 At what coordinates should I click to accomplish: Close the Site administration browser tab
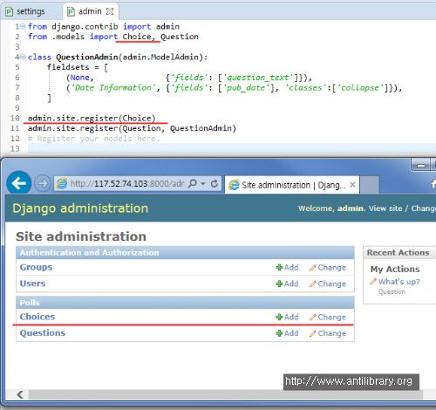(352, 185)
